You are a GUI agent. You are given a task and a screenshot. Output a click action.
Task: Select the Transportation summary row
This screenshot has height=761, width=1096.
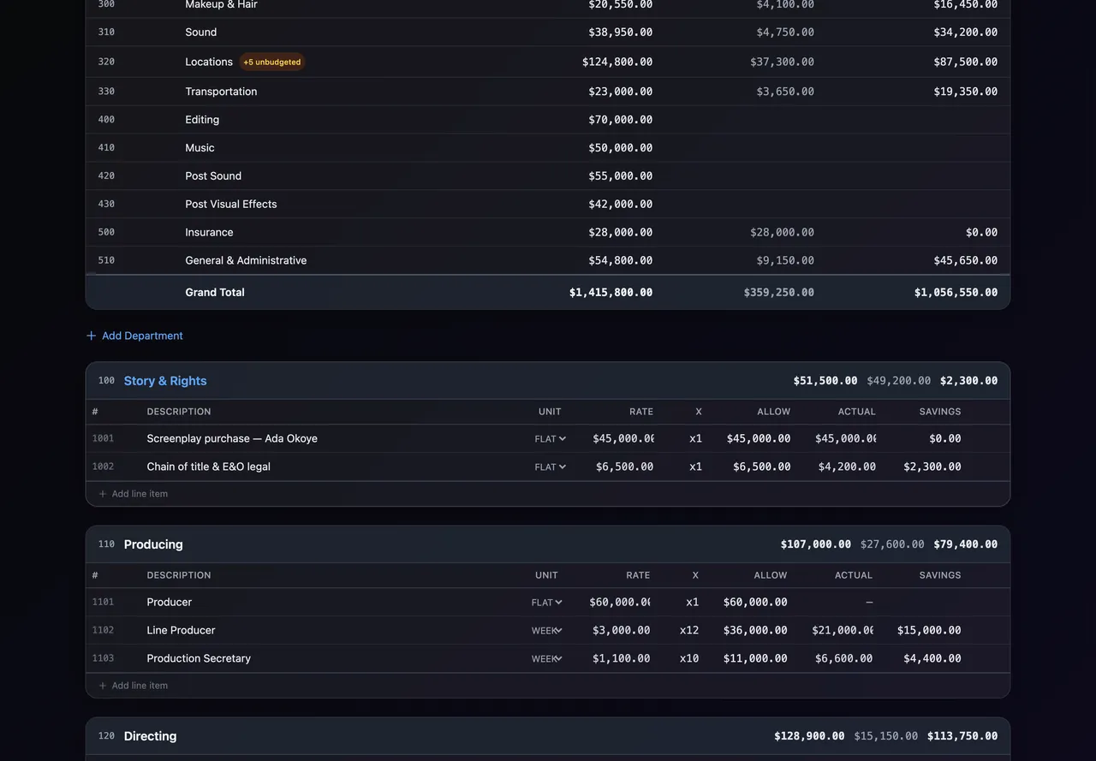click(548, 92)
